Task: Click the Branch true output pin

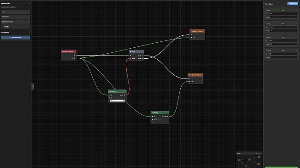Action: (142, 56)
